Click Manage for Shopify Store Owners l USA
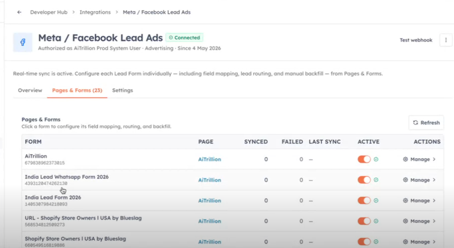Screen dimensions: 454x248 pyautogui.click(x=420, y=242)
